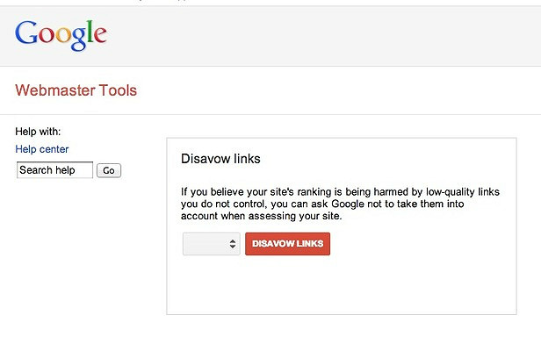Open the Help center link

coord(42,149)
